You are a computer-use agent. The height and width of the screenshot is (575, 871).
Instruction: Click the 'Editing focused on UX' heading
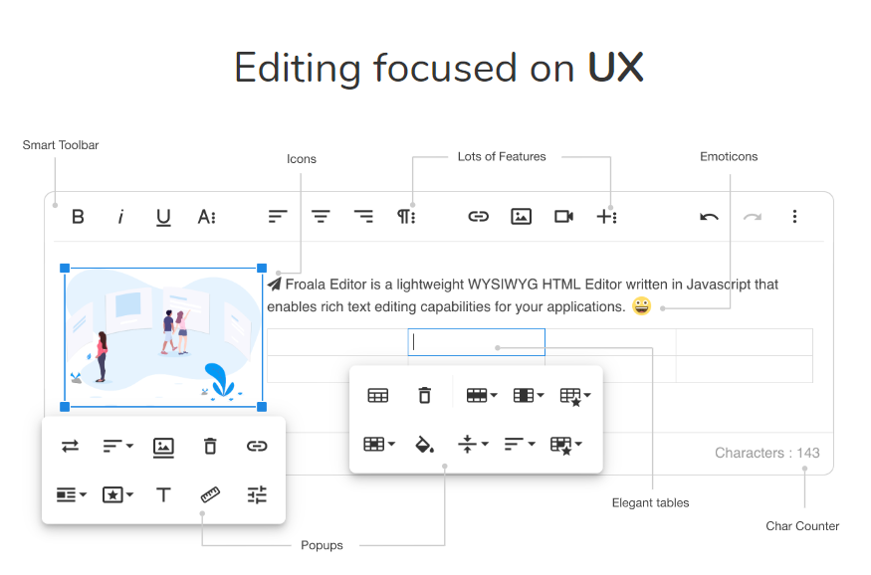439,69
